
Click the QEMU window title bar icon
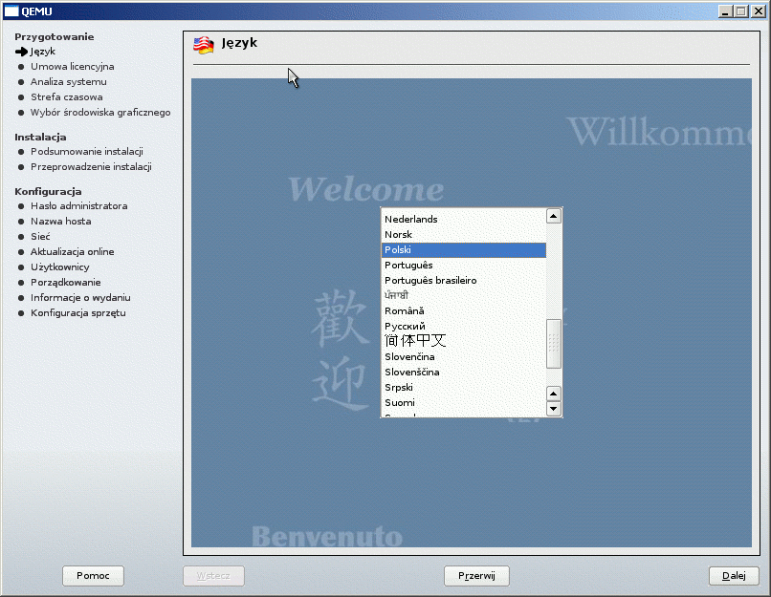(x=11, y=11)
